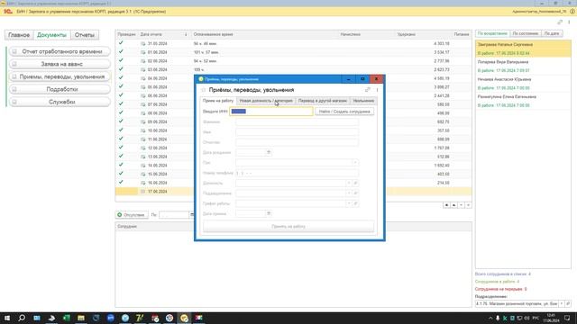Open the Заявка на аванс document
Screen dimensions: 577x324
click(60, 64)
